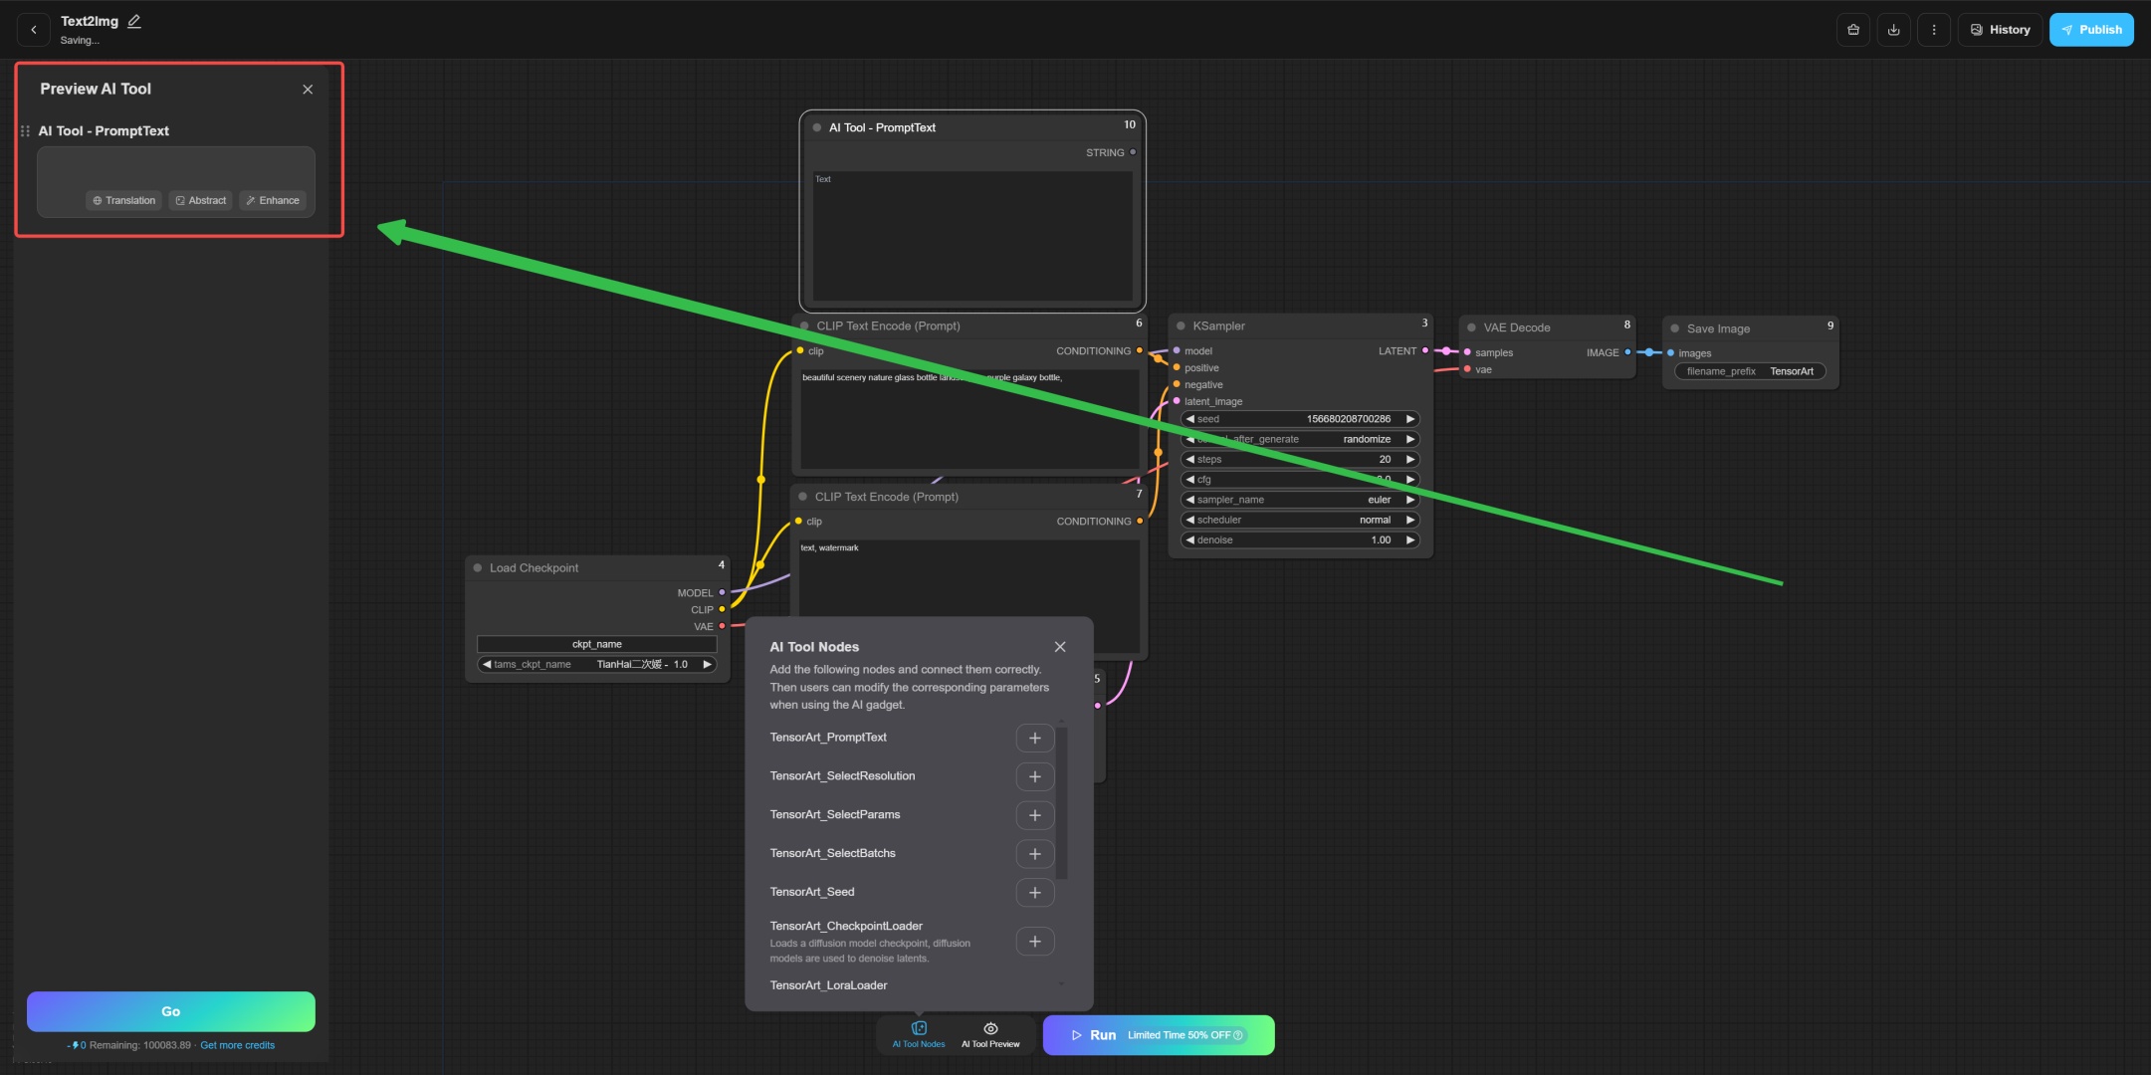Switch to the AI Tool Preview tab
This screenshot has width=2151, height=1075.
990,1034
